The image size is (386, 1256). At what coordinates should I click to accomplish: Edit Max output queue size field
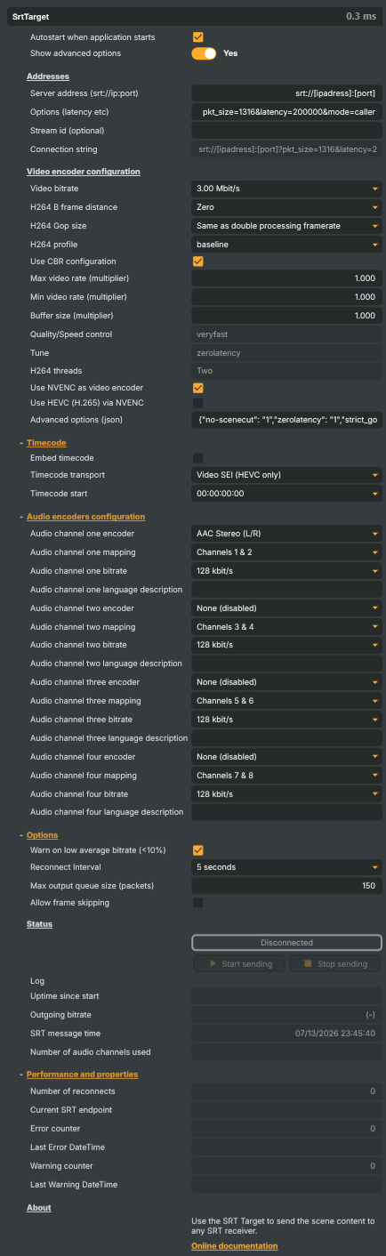click(x=287, y=886)
